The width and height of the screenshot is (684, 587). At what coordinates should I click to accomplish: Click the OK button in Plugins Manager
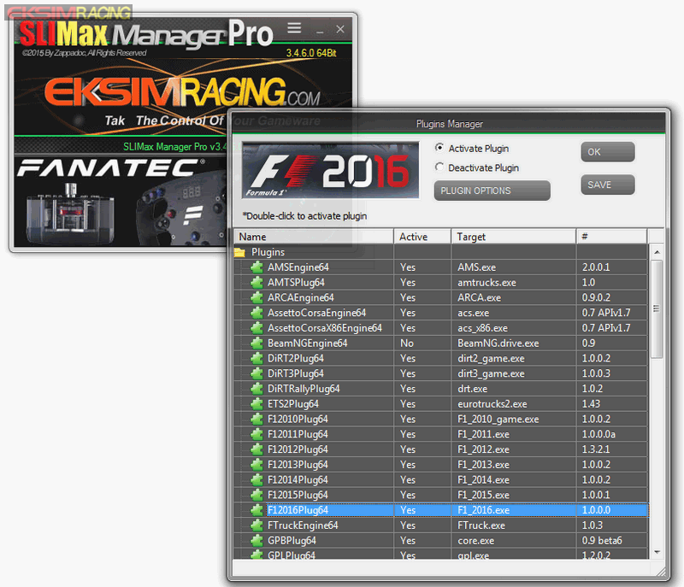click(x=608, y=152)
